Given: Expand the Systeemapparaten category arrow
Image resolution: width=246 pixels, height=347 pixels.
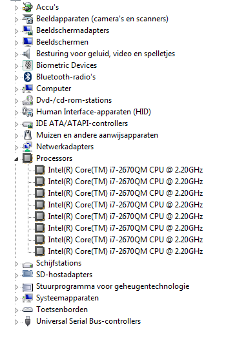Looking at the screenshot, I should click(x=16, y=299).
